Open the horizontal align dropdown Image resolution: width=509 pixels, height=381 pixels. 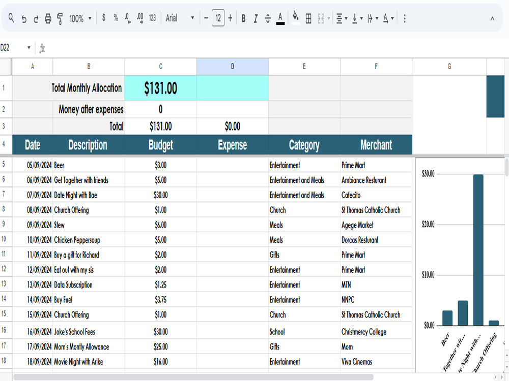[x=342, y=18]
